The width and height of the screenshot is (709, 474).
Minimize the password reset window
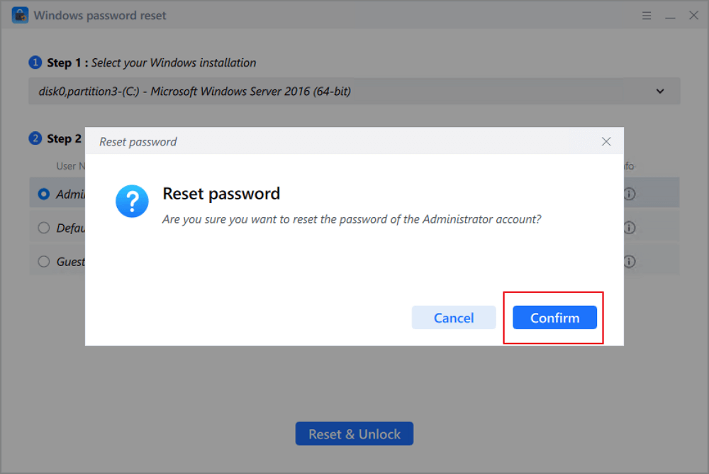click(670, 15)
